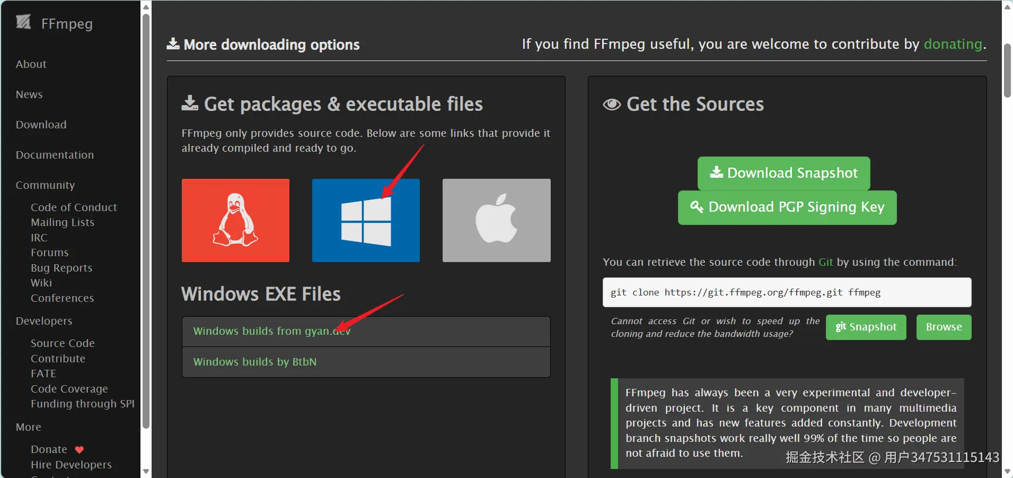This screenshot has height=478, width=1013.
Task: Go to Source Code page
Action: pyautogui.click(x=63, y=343)
